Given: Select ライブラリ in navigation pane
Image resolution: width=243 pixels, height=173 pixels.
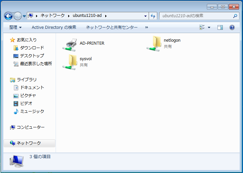Looking at the screenshot, I should click(x=27, y=80).
